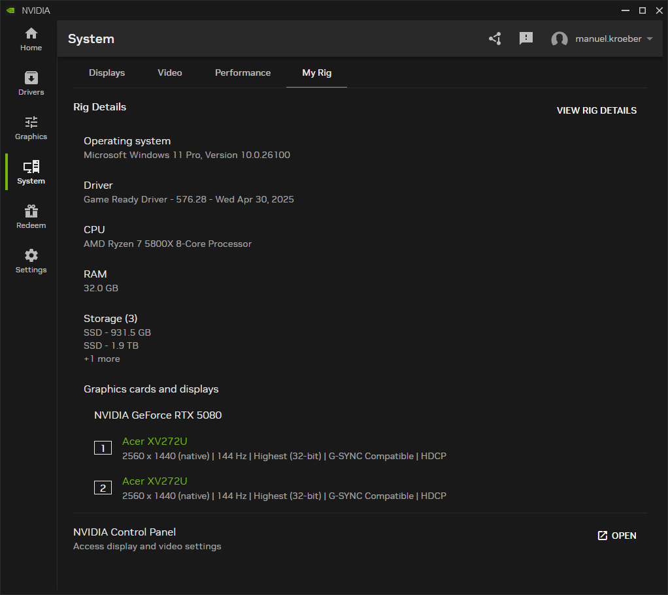Click the external-link icon beside OPEN
The height and width of the screenshot is (595, 668).
pyautogui.click(x=603, y=536)
